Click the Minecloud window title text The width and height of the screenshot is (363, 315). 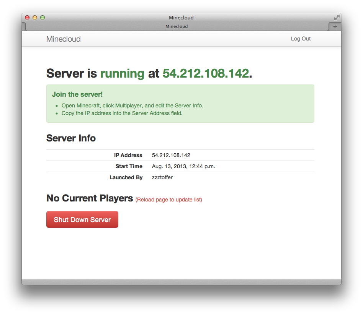[x=181, y=18]
